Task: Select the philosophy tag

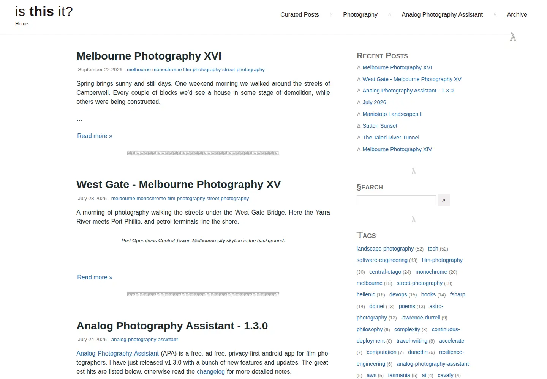Action: [x=370, y=329]
